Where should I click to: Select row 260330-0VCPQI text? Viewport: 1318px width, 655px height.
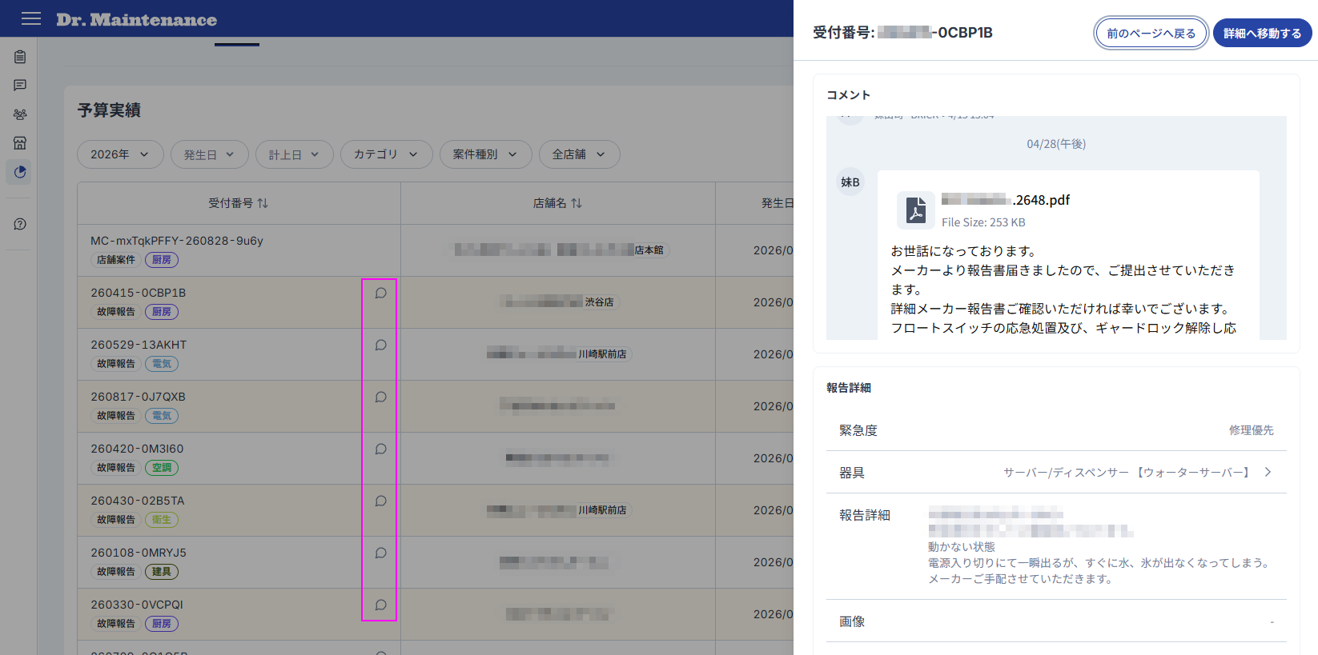(137, 605)
